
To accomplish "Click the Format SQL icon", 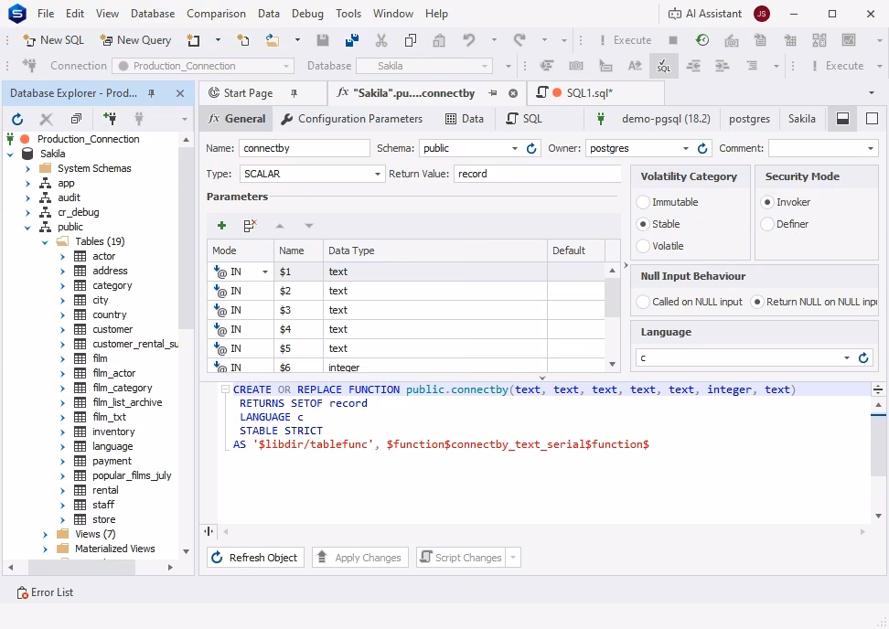I will pyautogui.click(x=663, y=66).
